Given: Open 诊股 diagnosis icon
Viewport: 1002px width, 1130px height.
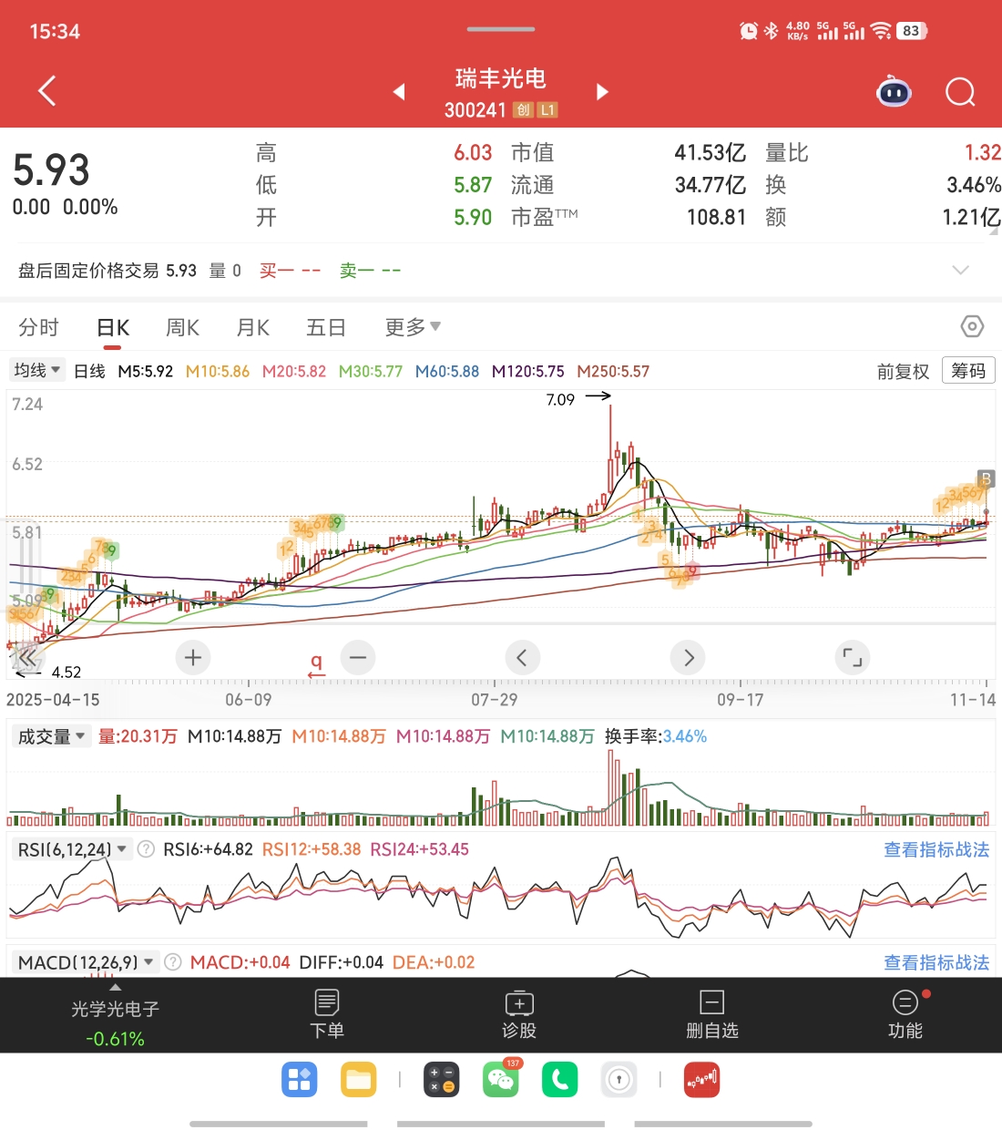Looking at the screenshot, I should (519, 1013).
